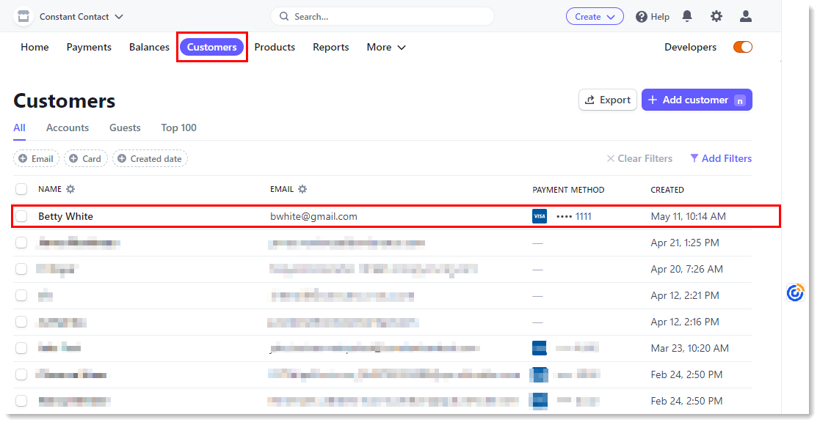Screen dimensions: 820x425
Task: Check the checkbox for Apr 12, 2:21 PM row
Action: coord(21,295)
